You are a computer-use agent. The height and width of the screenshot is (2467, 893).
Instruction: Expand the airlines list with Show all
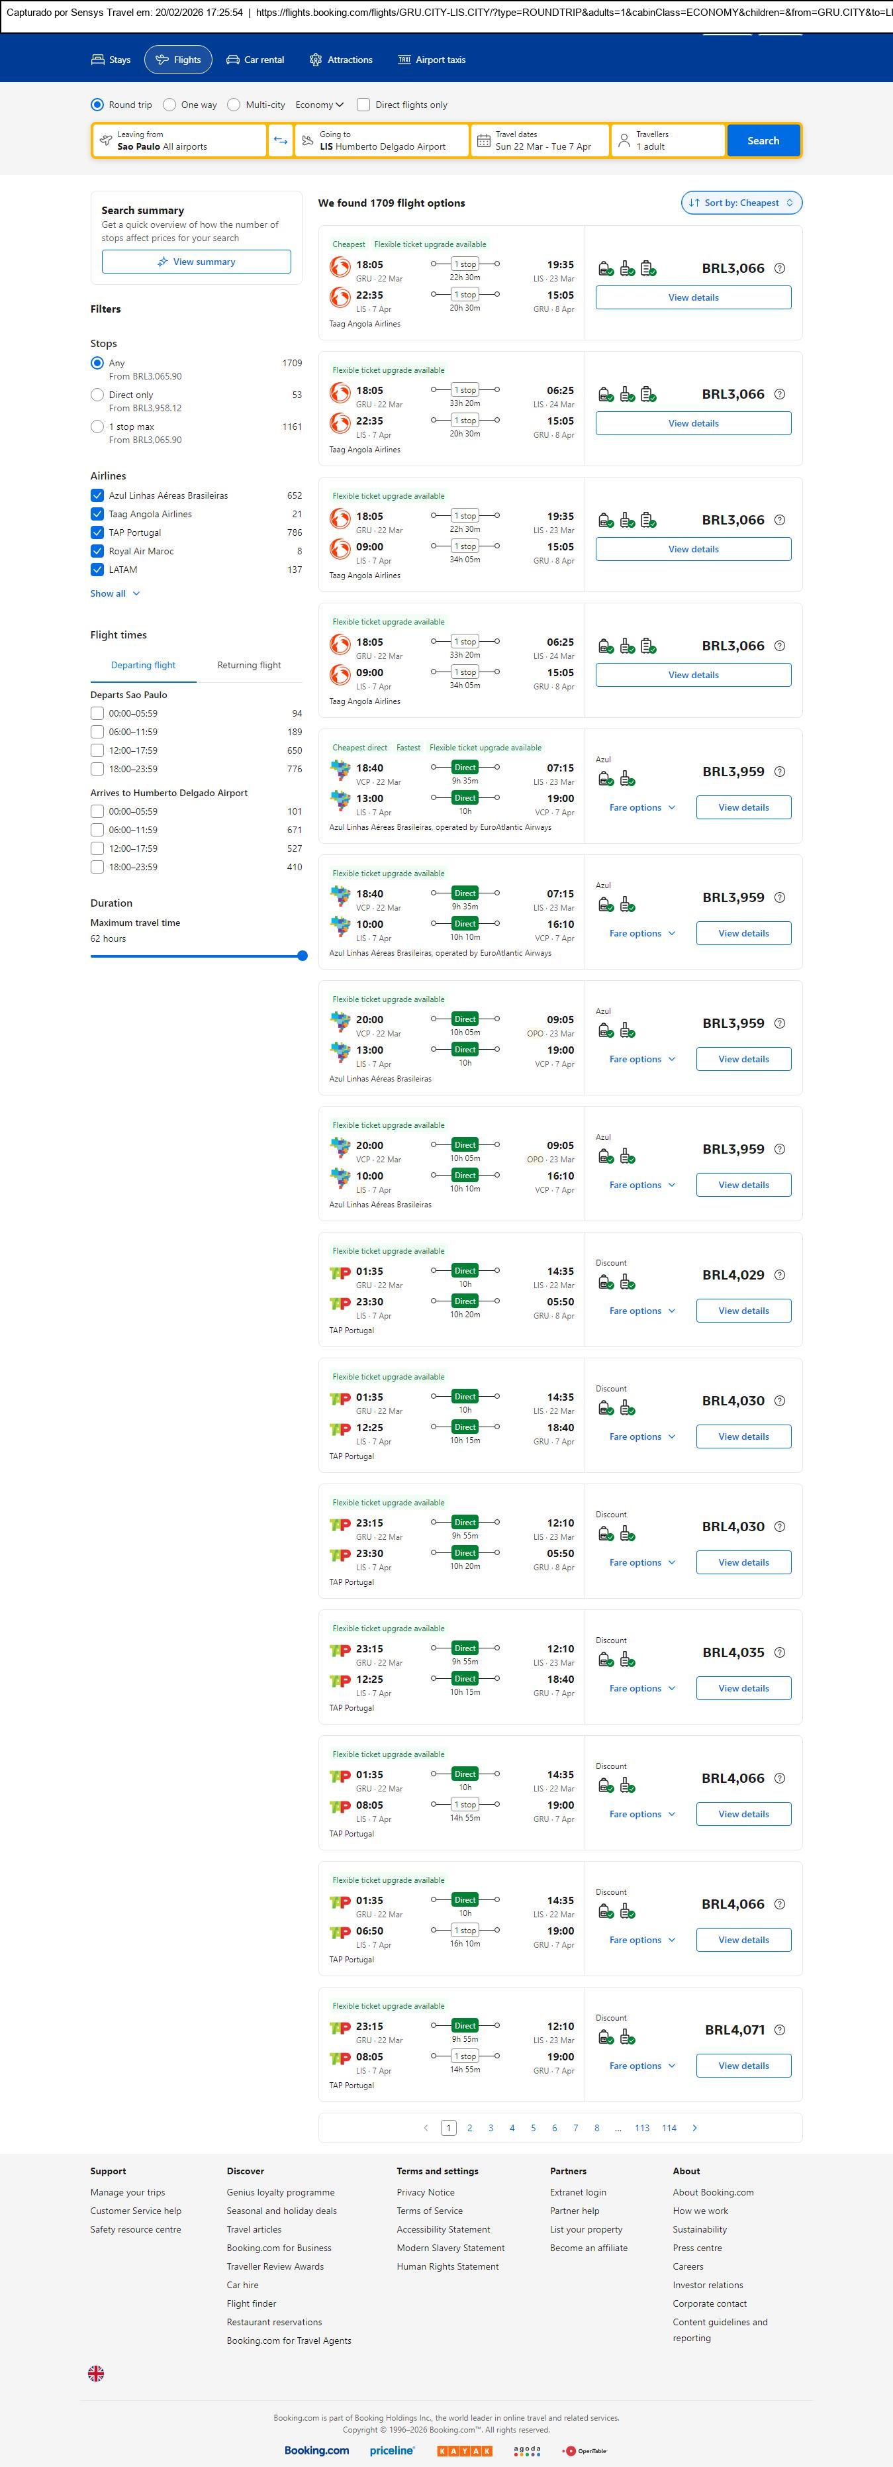pyautogui.click(x=115, y=594)
